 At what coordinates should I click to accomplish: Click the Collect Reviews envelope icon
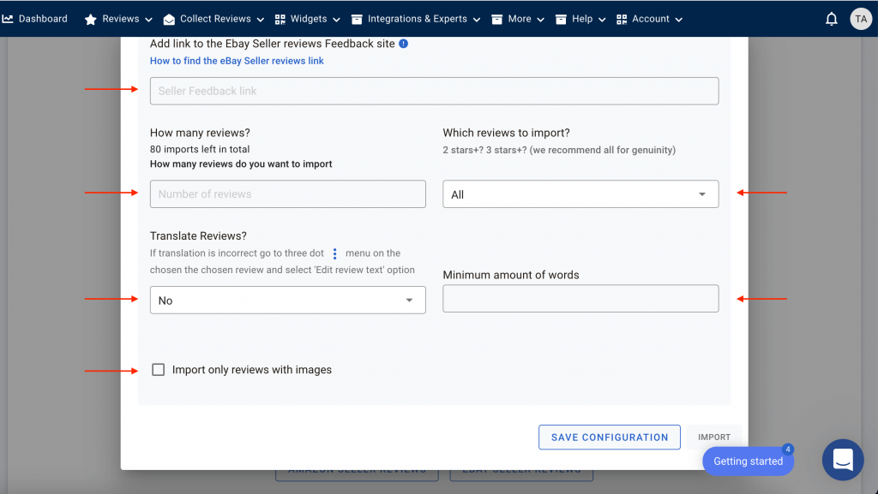(169, 20)
